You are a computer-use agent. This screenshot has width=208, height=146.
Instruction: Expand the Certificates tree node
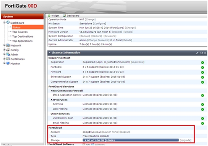4,59
